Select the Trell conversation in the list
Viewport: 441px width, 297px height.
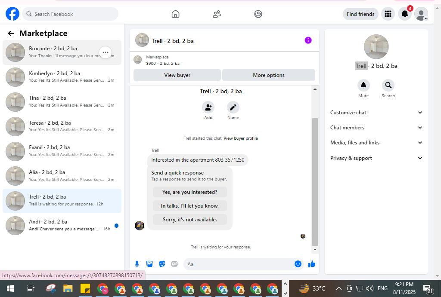(x=62, y=201)
